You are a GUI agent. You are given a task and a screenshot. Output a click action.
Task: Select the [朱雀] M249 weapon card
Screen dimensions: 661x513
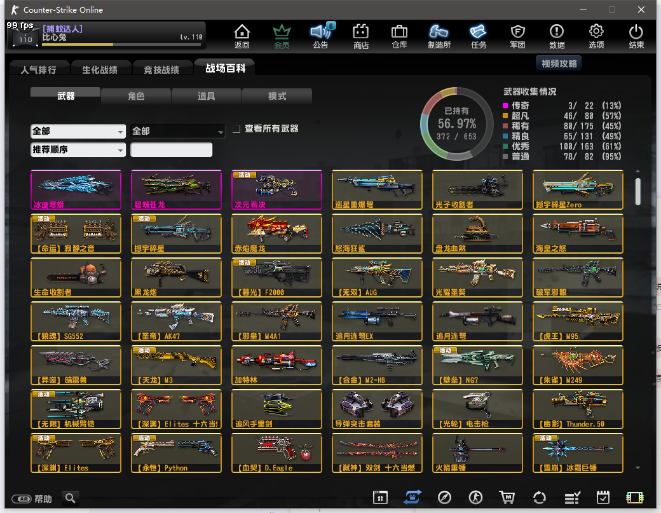pyautogui.click(x=578, y=365)
